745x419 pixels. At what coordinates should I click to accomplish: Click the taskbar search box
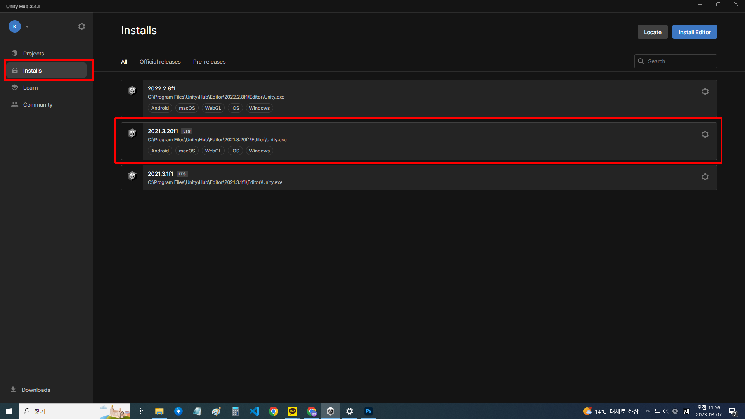click(x=74, y=411)
